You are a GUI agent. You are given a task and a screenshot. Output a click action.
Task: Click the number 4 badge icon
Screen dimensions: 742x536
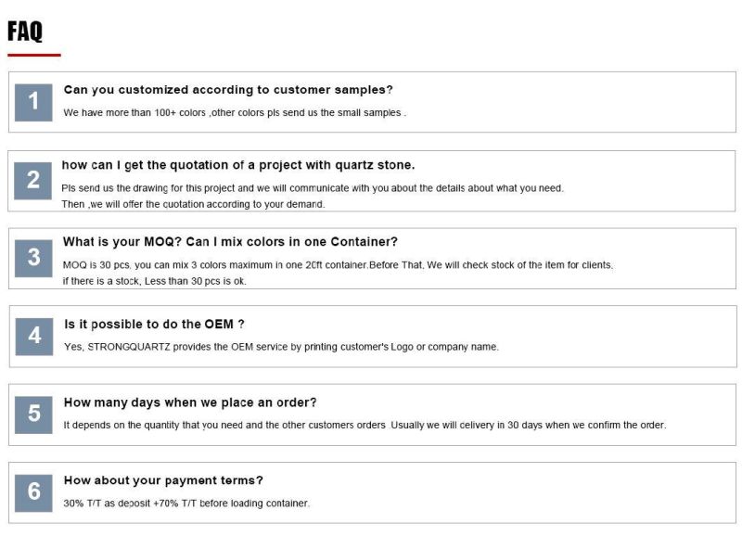click(34, 337)
